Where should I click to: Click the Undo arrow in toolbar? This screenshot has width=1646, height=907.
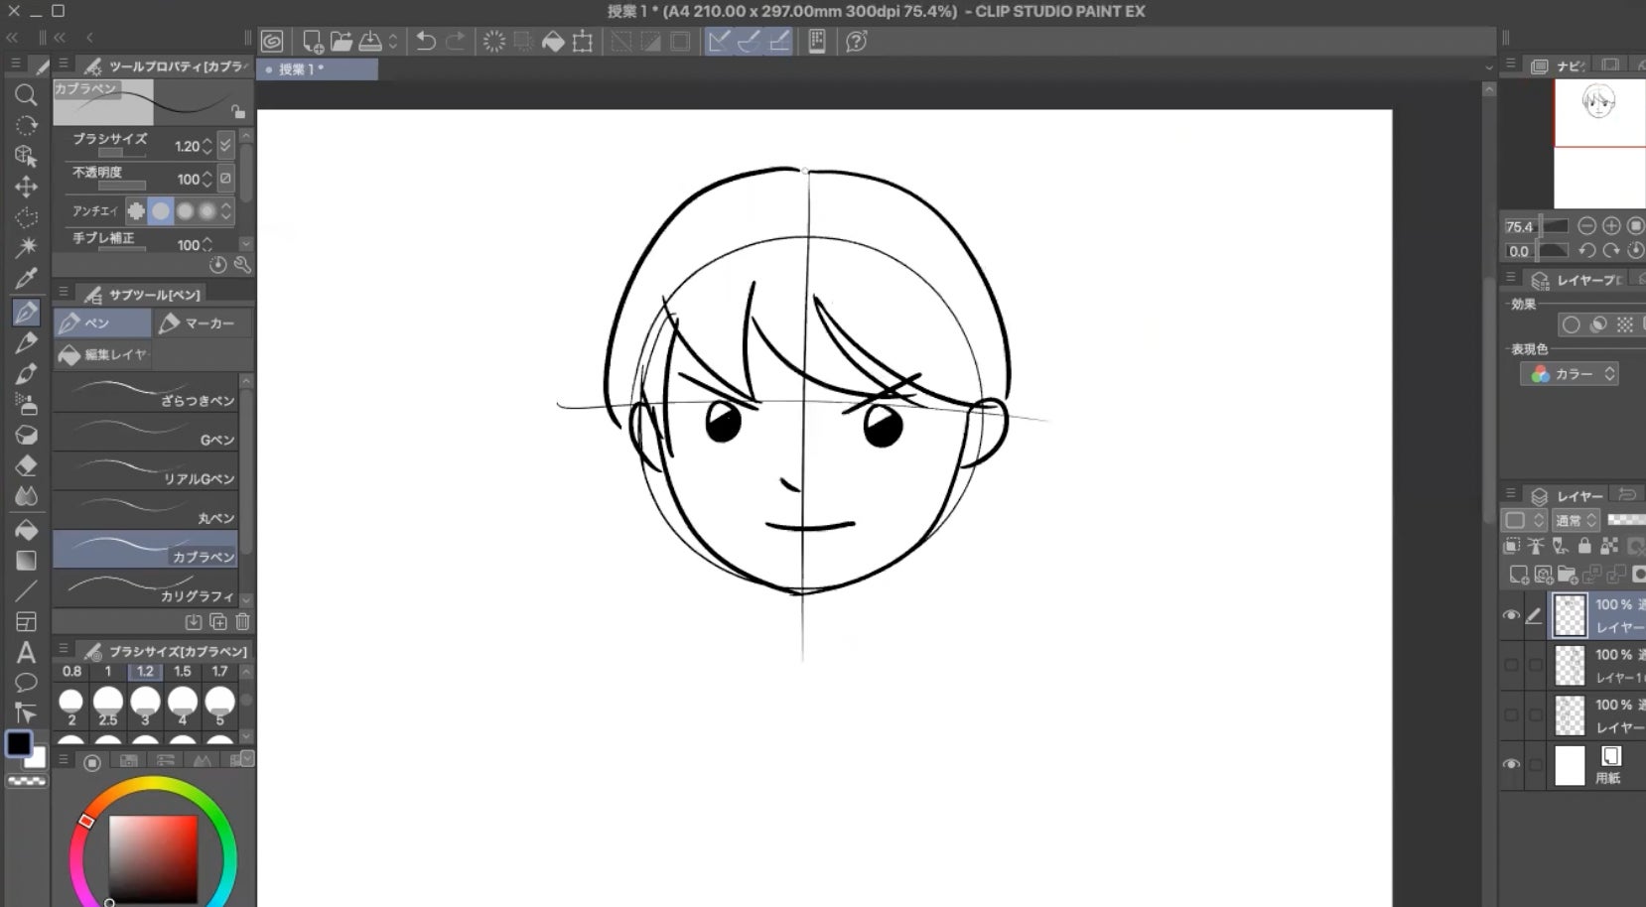tap(426, 42)
